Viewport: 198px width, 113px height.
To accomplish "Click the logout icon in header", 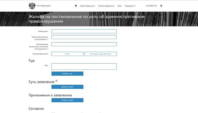I will (x=161, y=6).
